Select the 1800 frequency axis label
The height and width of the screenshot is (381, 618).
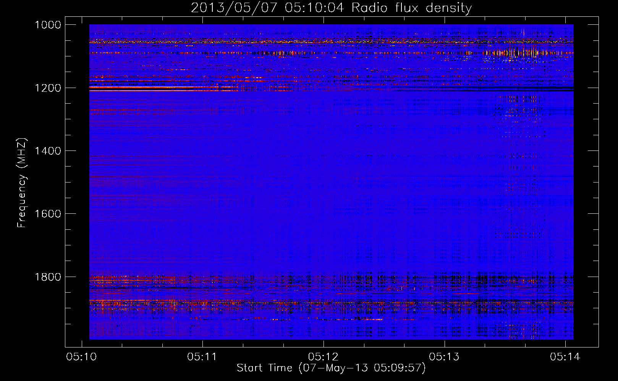pyautogui.click(x=48, y=277)
